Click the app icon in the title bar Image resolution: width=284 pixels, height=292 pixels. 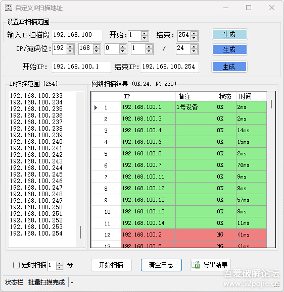click(x=9, y=8)
